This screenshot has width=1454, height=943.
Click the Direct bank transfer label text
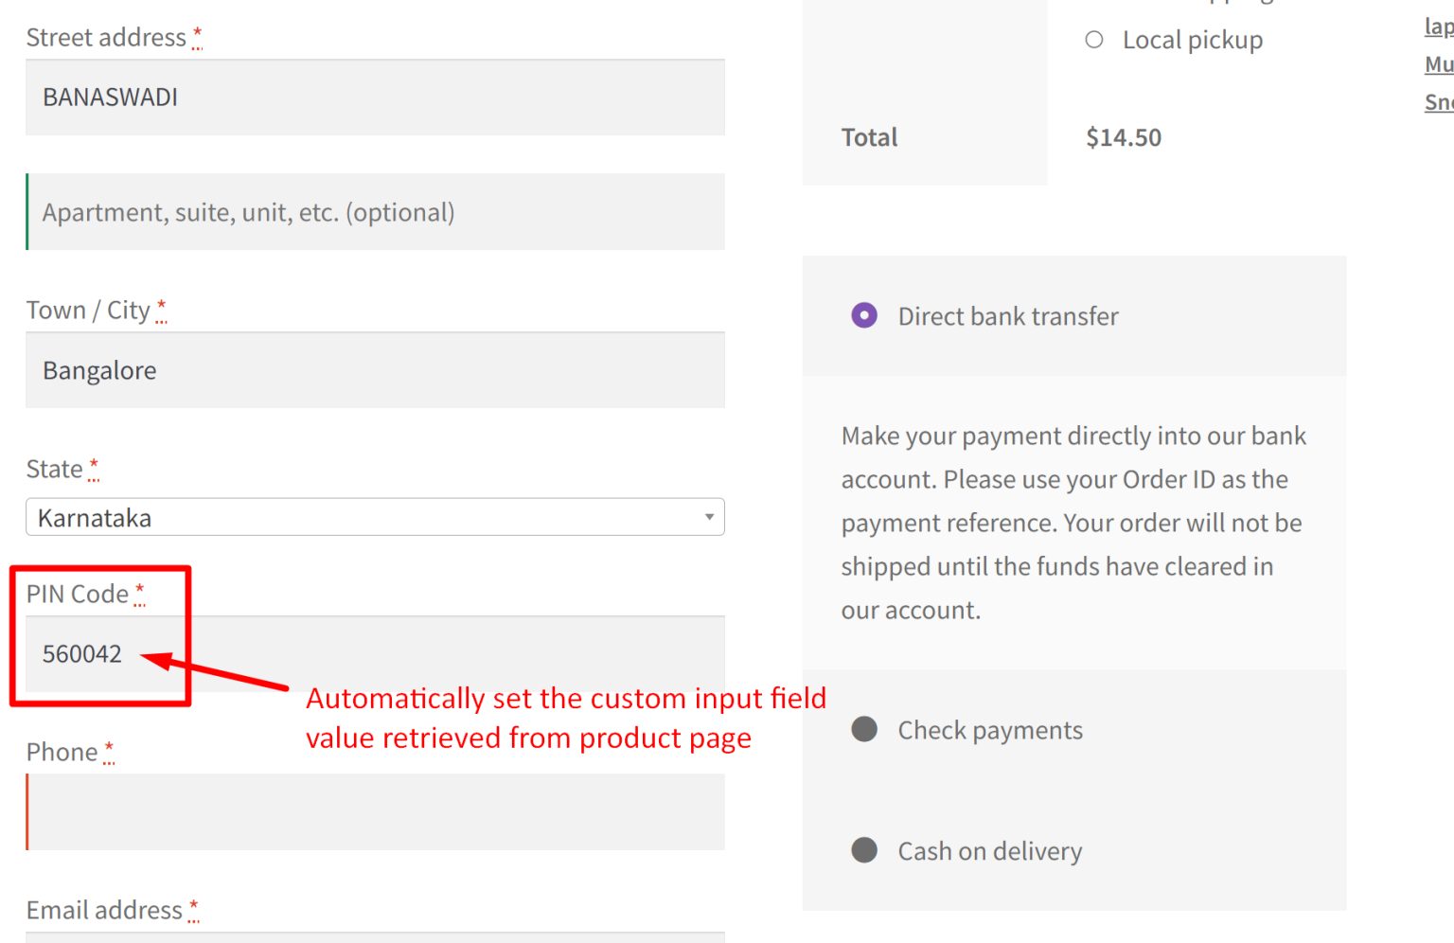1007,315
